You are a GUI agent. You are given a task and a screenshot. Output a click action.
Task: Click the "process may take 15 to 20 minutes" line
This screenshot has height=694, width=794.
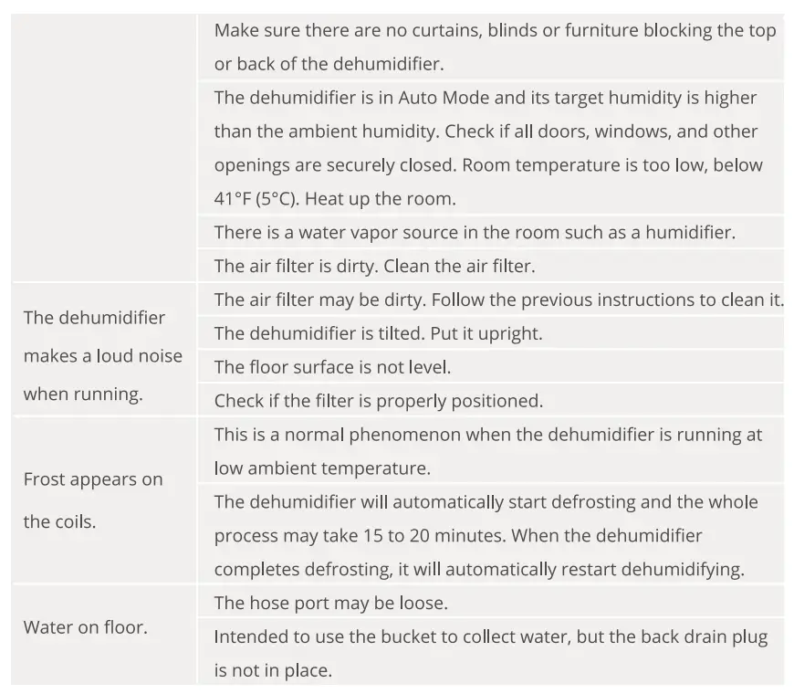pos(458,536)
